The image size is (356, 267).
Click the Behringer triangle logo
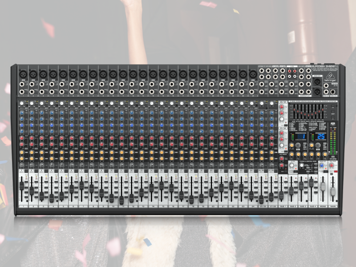click(330, 76)
